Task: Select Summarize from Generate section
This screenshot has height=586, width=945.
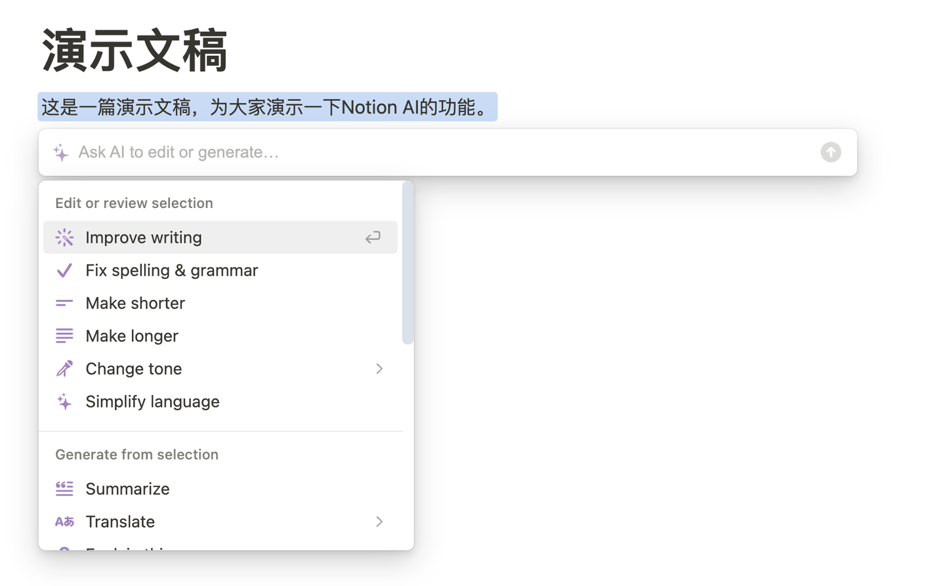Action: (220, 489)
